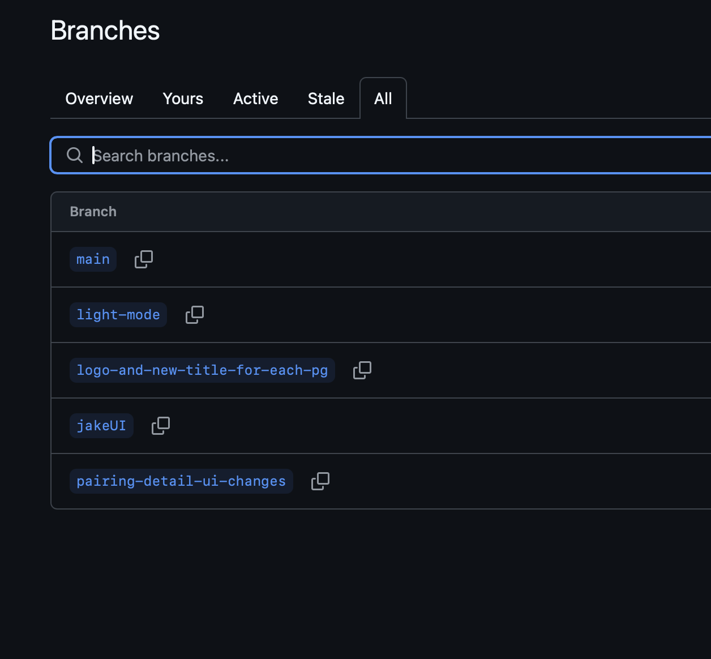Screen dimensions: 711x659
Task: Focus the Search branches input field
Action: (396, 156)
